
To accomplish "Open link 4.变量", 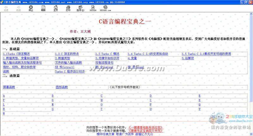I will pyautogui.click(x=132, y=58).
